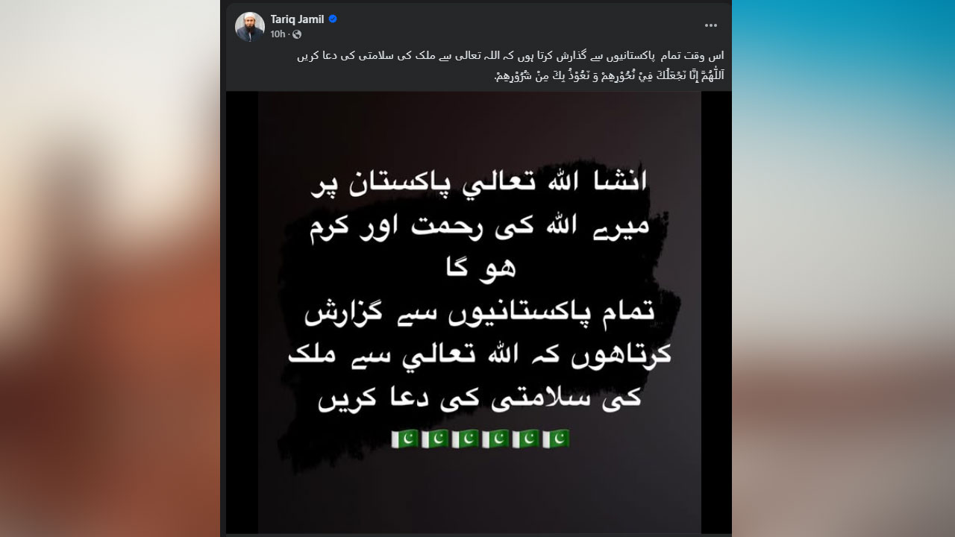Image resolution: width=955 pixels, height=537 pixels.
Task: Click the second Pakistan flag from left
Action: 436,439
